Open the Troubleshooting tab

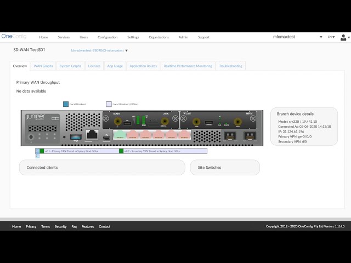pos(230,66)
